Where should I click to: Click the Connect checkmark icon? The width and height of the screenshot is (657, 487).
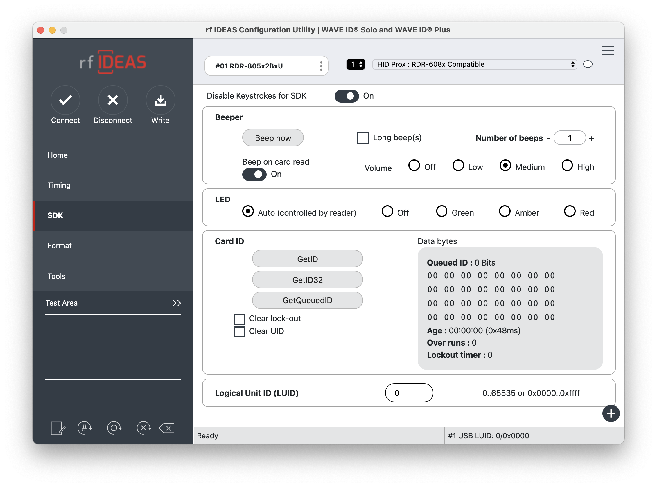(65, 100)
